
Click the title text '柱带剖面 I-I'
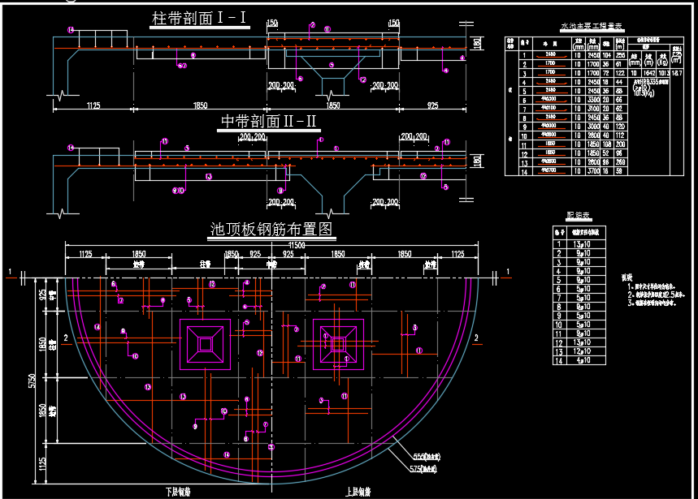199,18
